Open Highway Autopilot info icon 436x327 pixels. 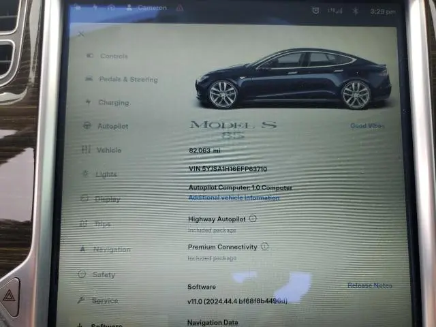click(253, 218)
